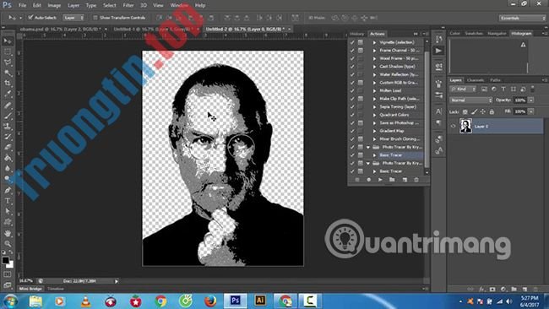
Task: Select the Eyedropper tool
Action: coord(8,94)
